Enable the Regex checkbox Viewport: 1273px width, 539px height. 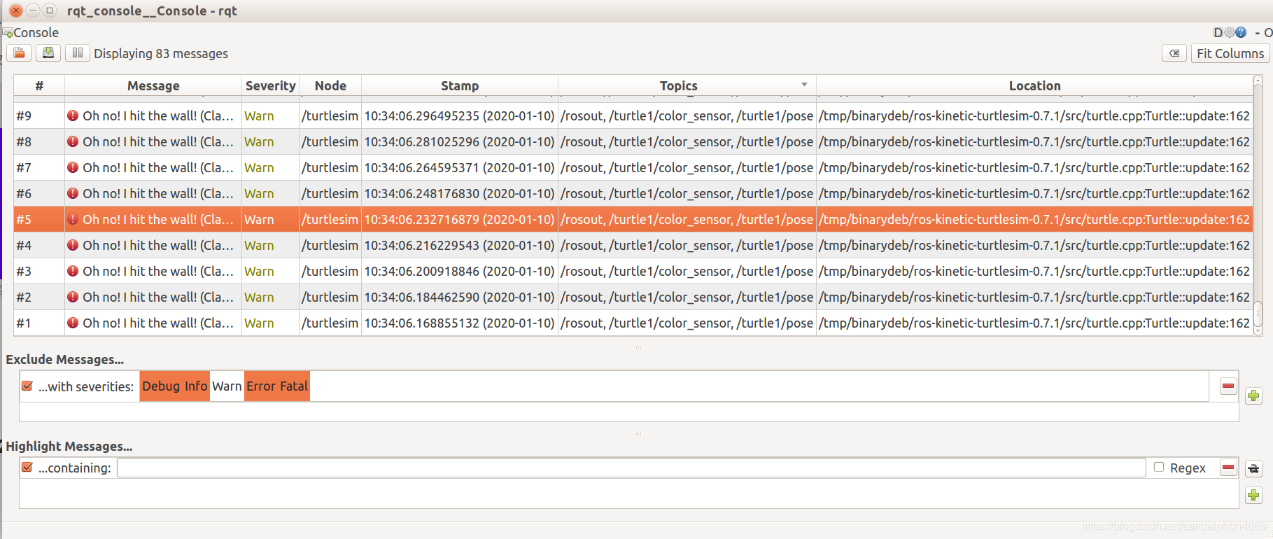[1159, 468]
